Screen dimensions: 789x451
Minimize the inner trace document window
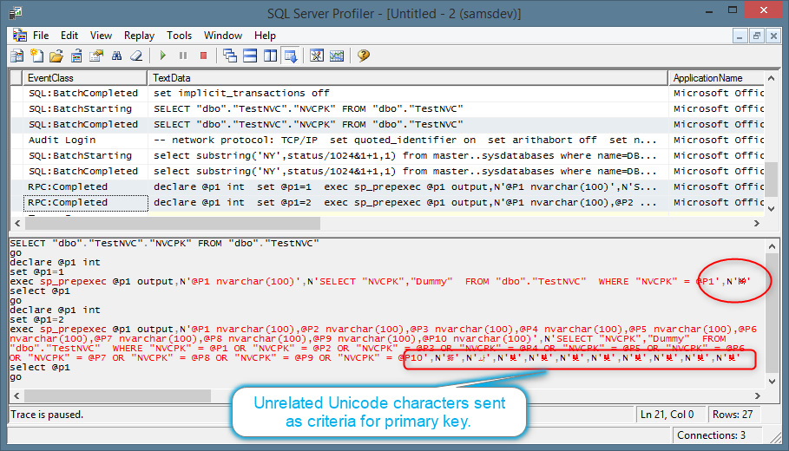740,36
